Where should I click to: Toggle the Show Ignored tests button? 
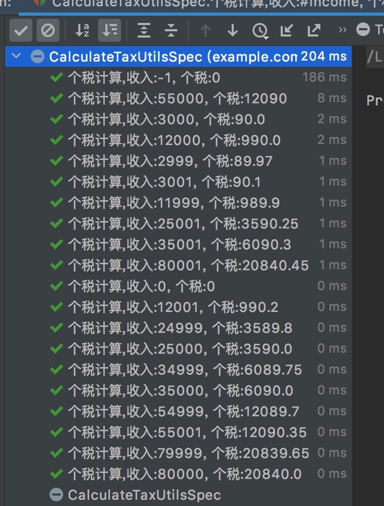click(47, 31)
